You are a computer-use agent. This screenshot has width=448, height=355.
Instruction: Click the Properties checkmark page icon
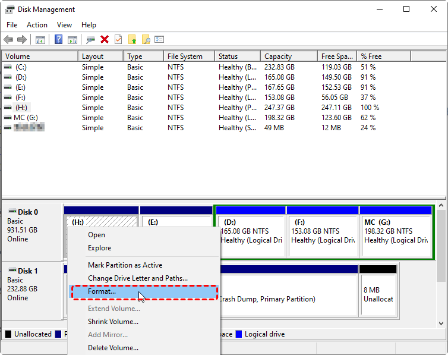(x=118, y=40)
